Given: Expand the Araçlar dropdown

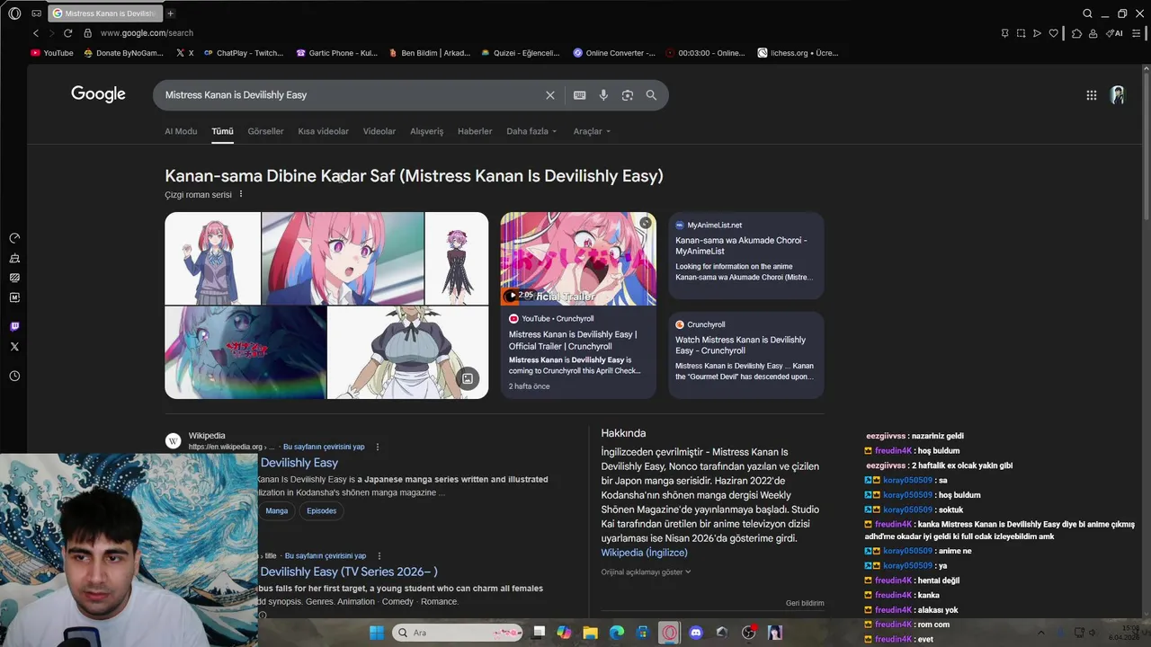Looking at the screenshot, I should pyautogui.click(x=592, y=131).
